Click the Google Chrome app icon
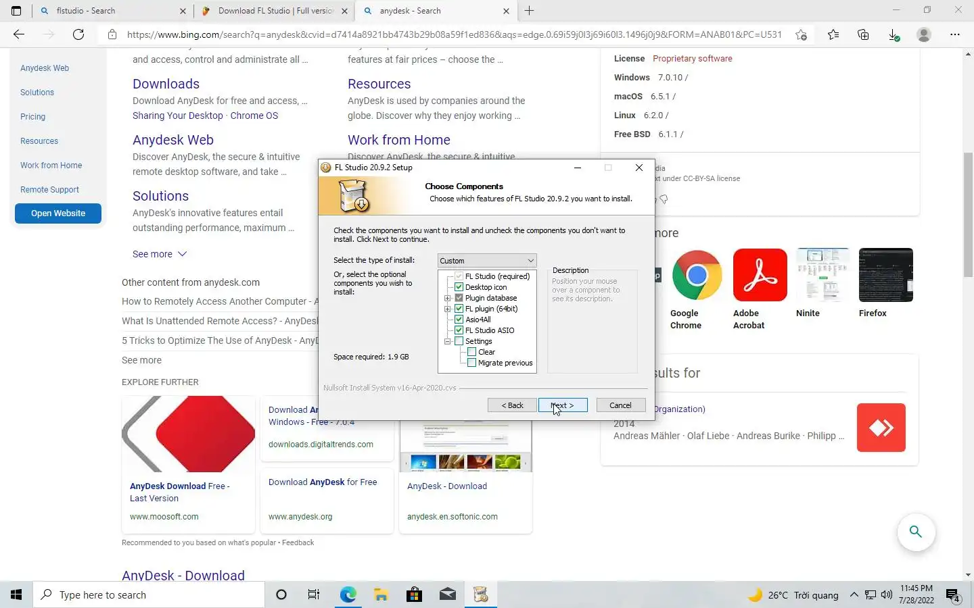This screenshot has width=974, height=608. (x=697, y=275)
